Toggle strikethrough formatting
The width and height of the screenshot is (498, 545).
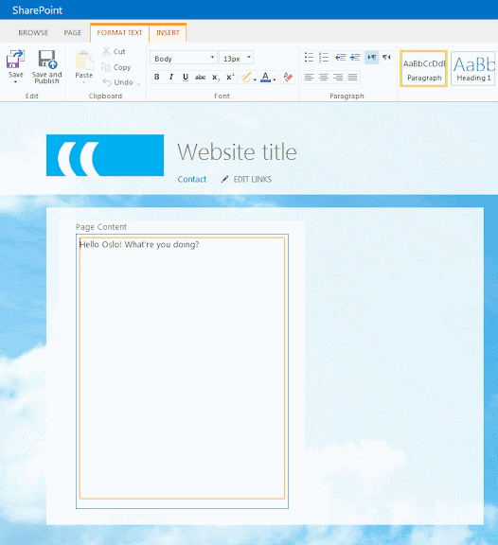pos(200,77)
